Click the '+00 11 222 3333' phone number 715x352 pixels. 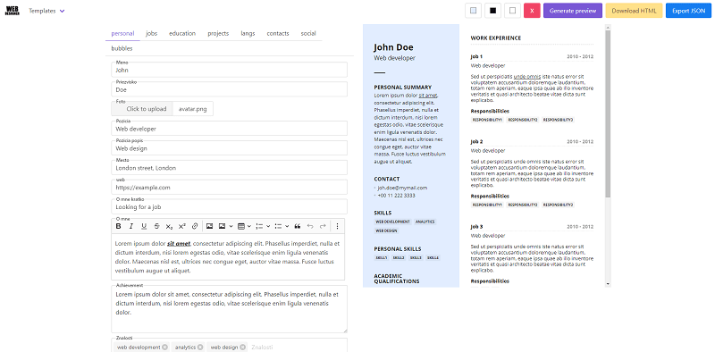(x=396, y=196)
